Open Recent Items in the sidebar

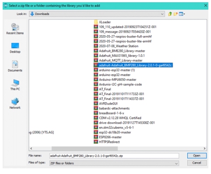(x=15, y=29)
